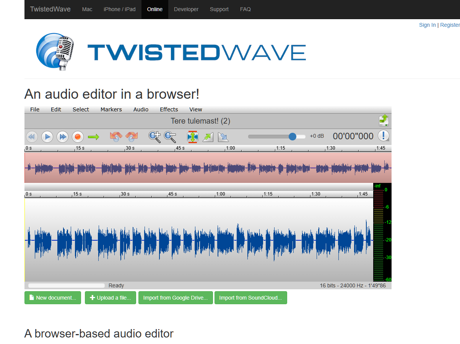Start audio playback with the play button
The image size is (460, 344).
[x=47, y=137]
